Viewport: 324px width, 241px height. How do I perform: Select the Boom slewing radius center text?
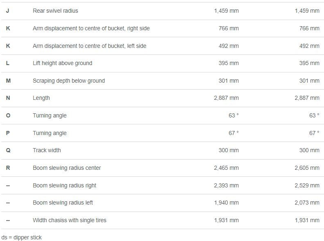[67, 168]
